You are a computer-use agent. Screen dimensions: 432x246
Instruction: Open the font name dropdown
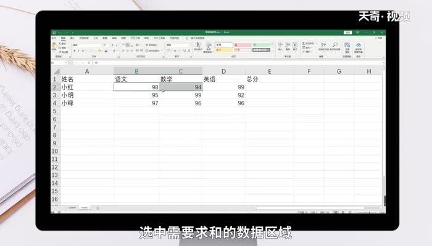(x=101, y=45)
